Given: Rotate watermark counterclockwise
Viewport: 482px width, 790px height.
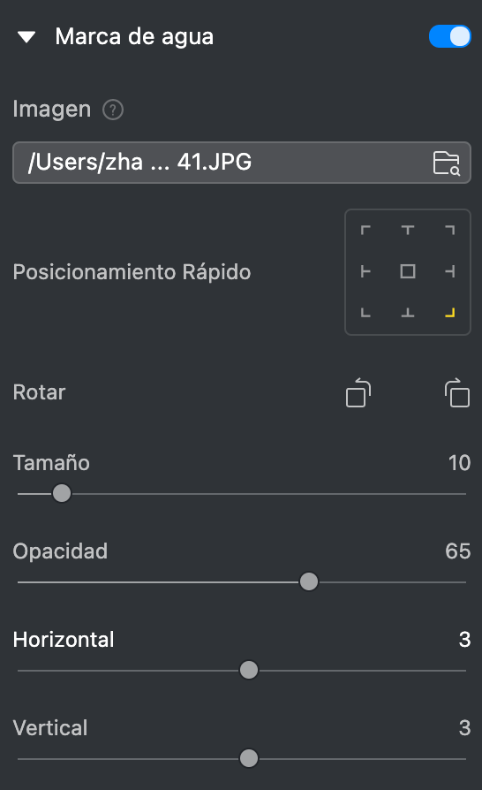Looking at the screenshot, I should pyautogui.click(x=358, y=392).
